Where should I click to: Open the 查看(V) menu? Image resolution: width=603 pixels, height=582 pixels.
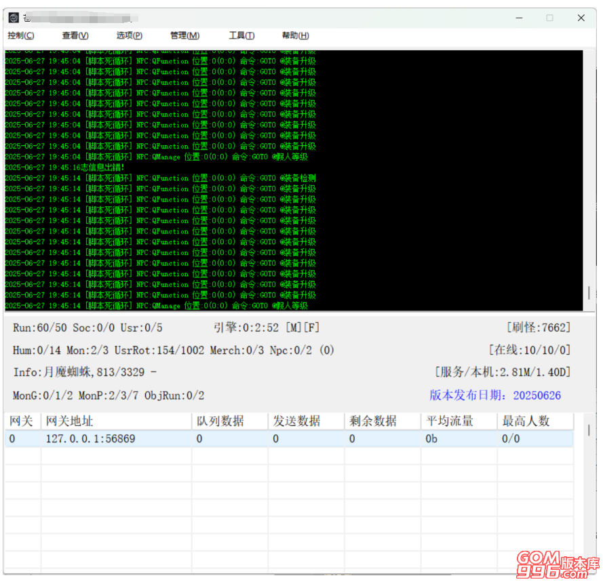click(x=75, y=36)
